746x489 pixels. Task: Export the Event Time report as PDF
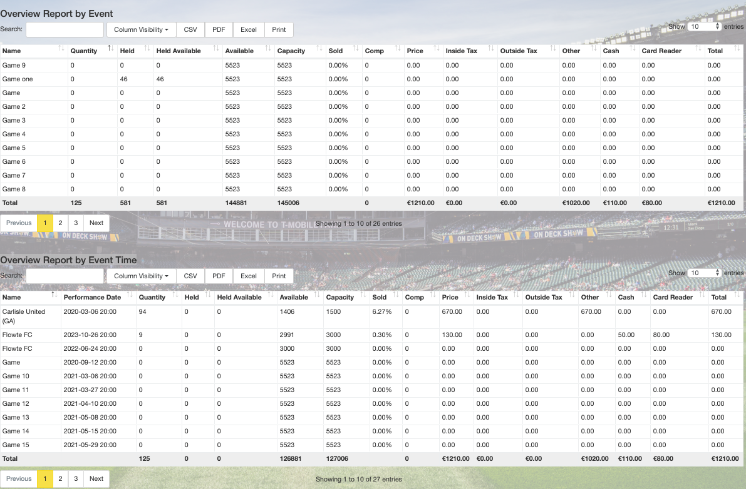pyautogui.click(x=219, y=276)
